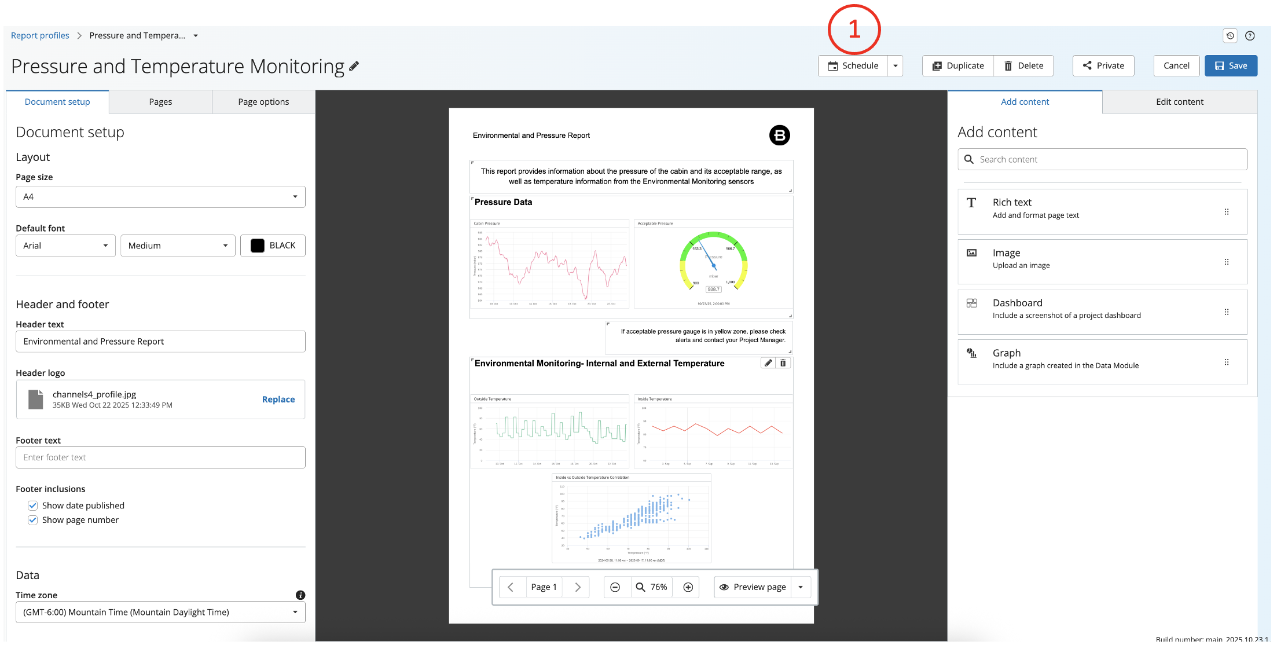Zoom out with the minus magnifier icon
Screen dimensions: 1277x652
pos(615,587)
